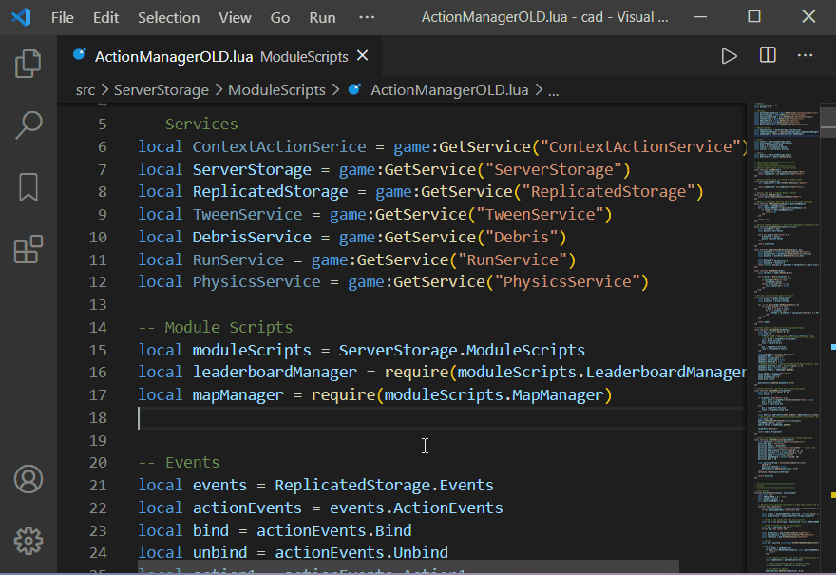The width and height of the screenshot is (836, 575).
Task: Click the ModuleScripts breadcrumb segment
Action: (276, 90)
